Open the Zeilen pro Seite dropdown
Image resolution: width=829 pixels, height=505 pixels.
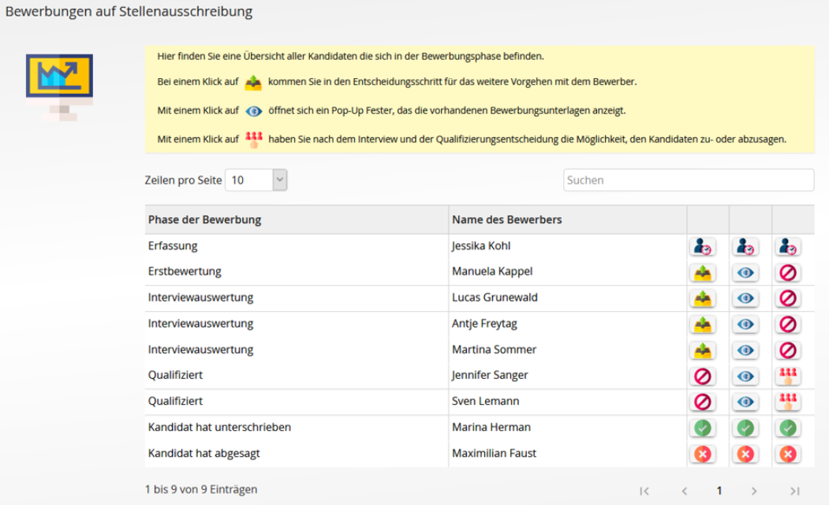coord(256,180)
